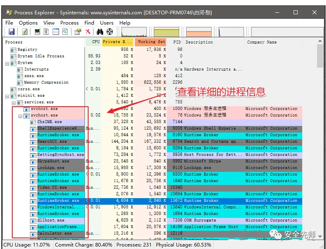The height and width of the screenshot is (249, 326).
Task: Click the SettingSyncHost.exe process icon
Action: tap(33, 155)
